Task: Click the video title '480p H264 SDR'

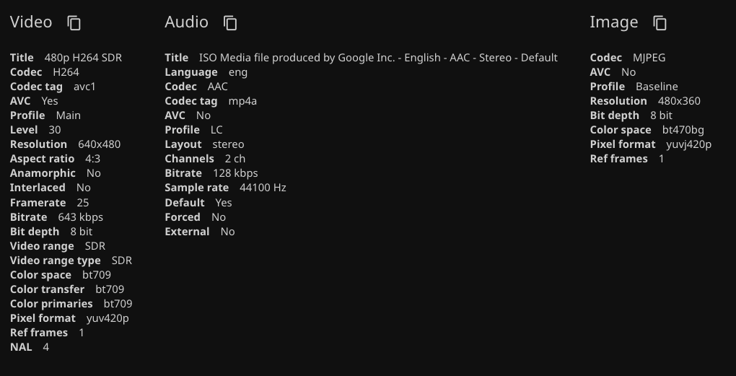Action: coord(83,58)
